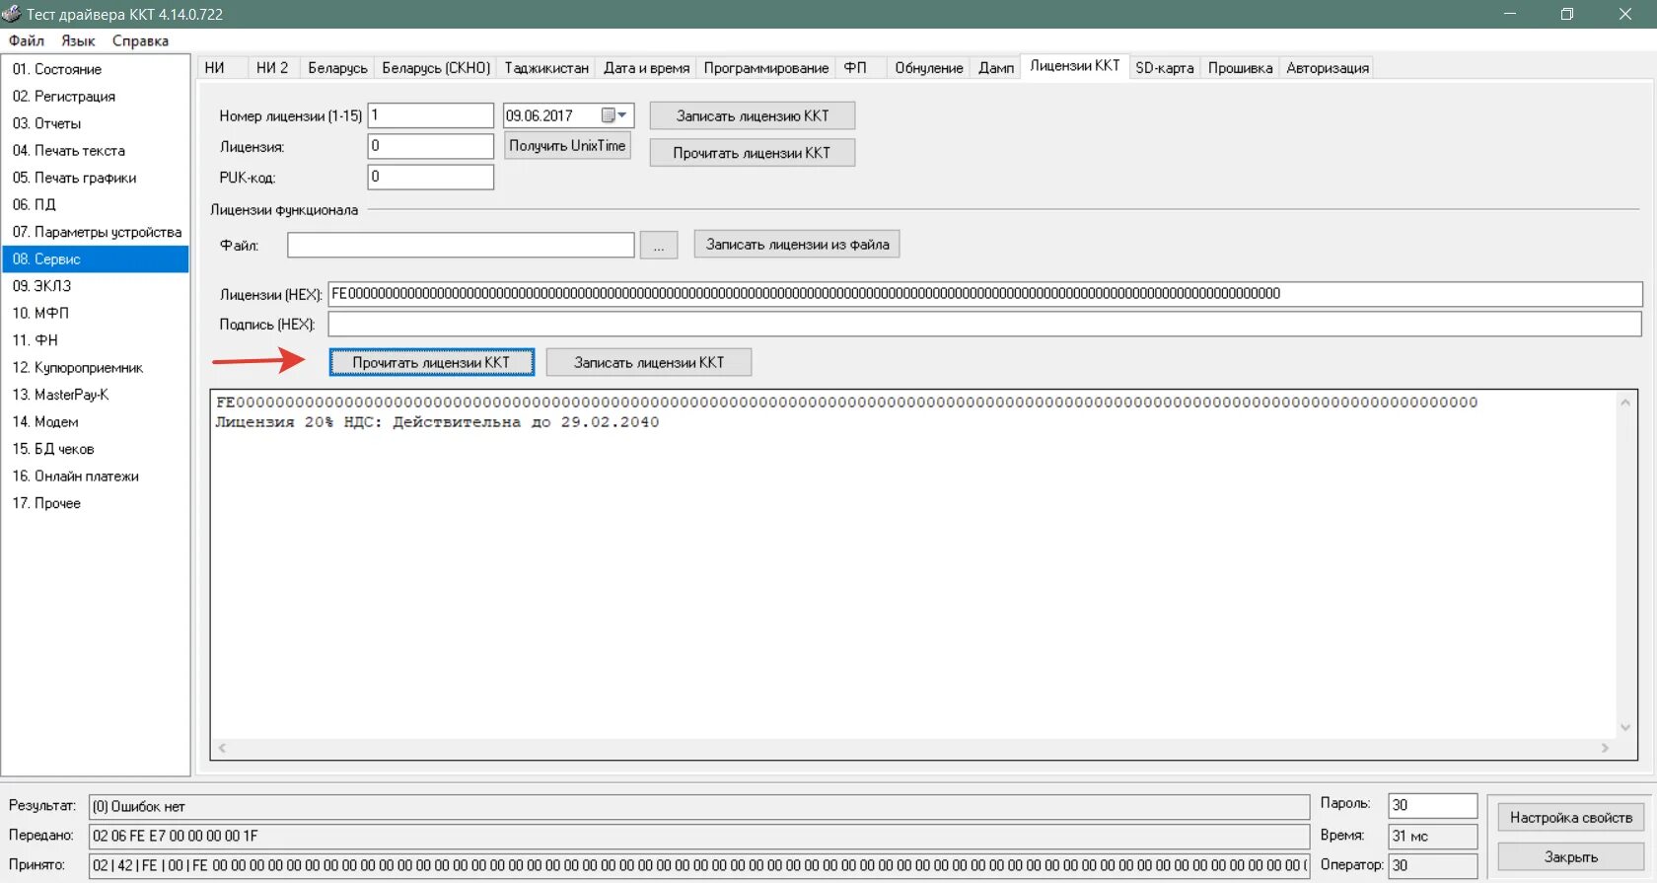Image resolution: width=1657 pixels, height=883 pixels.
Task: Click the Передано data field
Action: pos(699,836)
